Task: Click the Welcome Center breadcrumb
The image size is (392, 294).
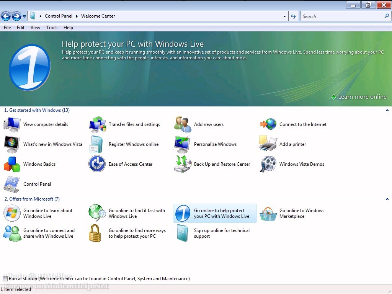Action: tap(98, 16)
